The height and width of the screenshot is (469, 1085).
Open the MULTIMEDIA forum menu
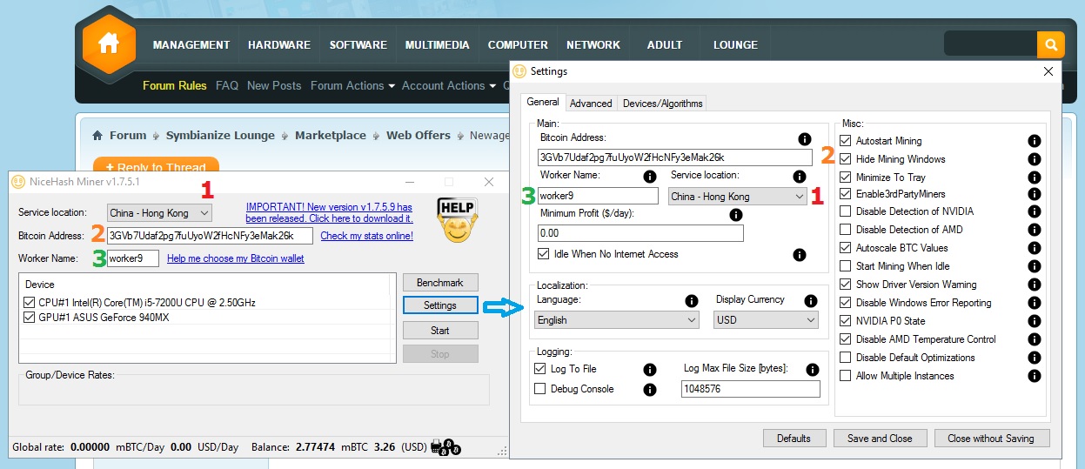tap(438, 44)
